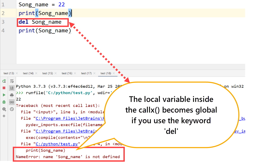Image resolution: width=253 pixels, height=167 pixels.
Task: Stop the running console process
Action: click(x=4, y=88)
